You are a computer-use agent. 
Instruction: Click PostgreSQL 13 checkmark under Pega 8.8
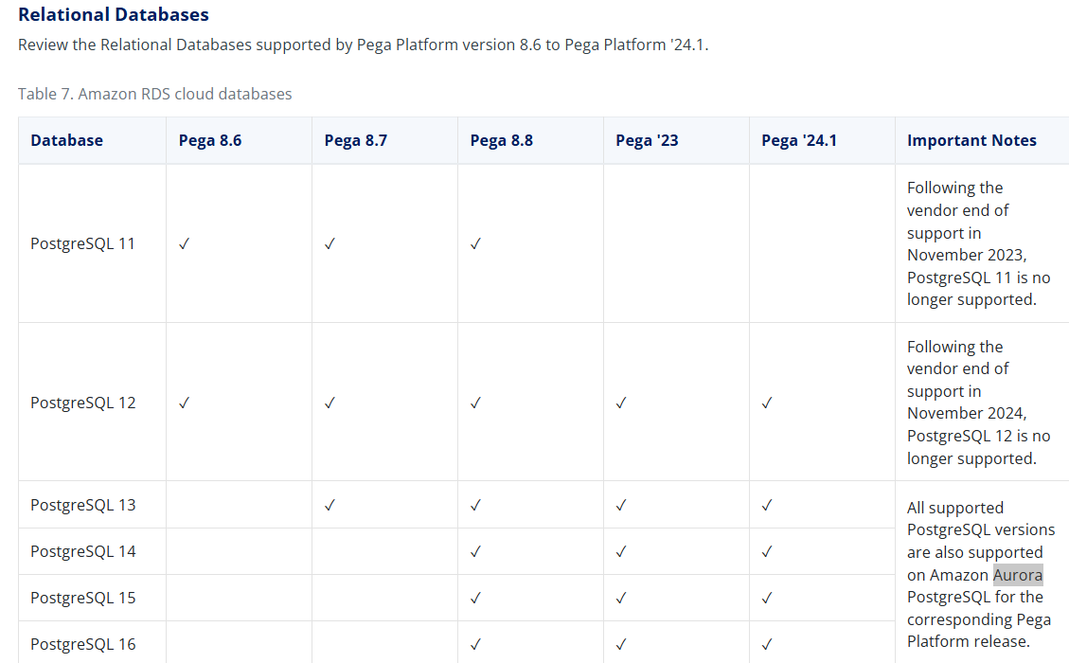pyautogui.click(x=476, y=505)
